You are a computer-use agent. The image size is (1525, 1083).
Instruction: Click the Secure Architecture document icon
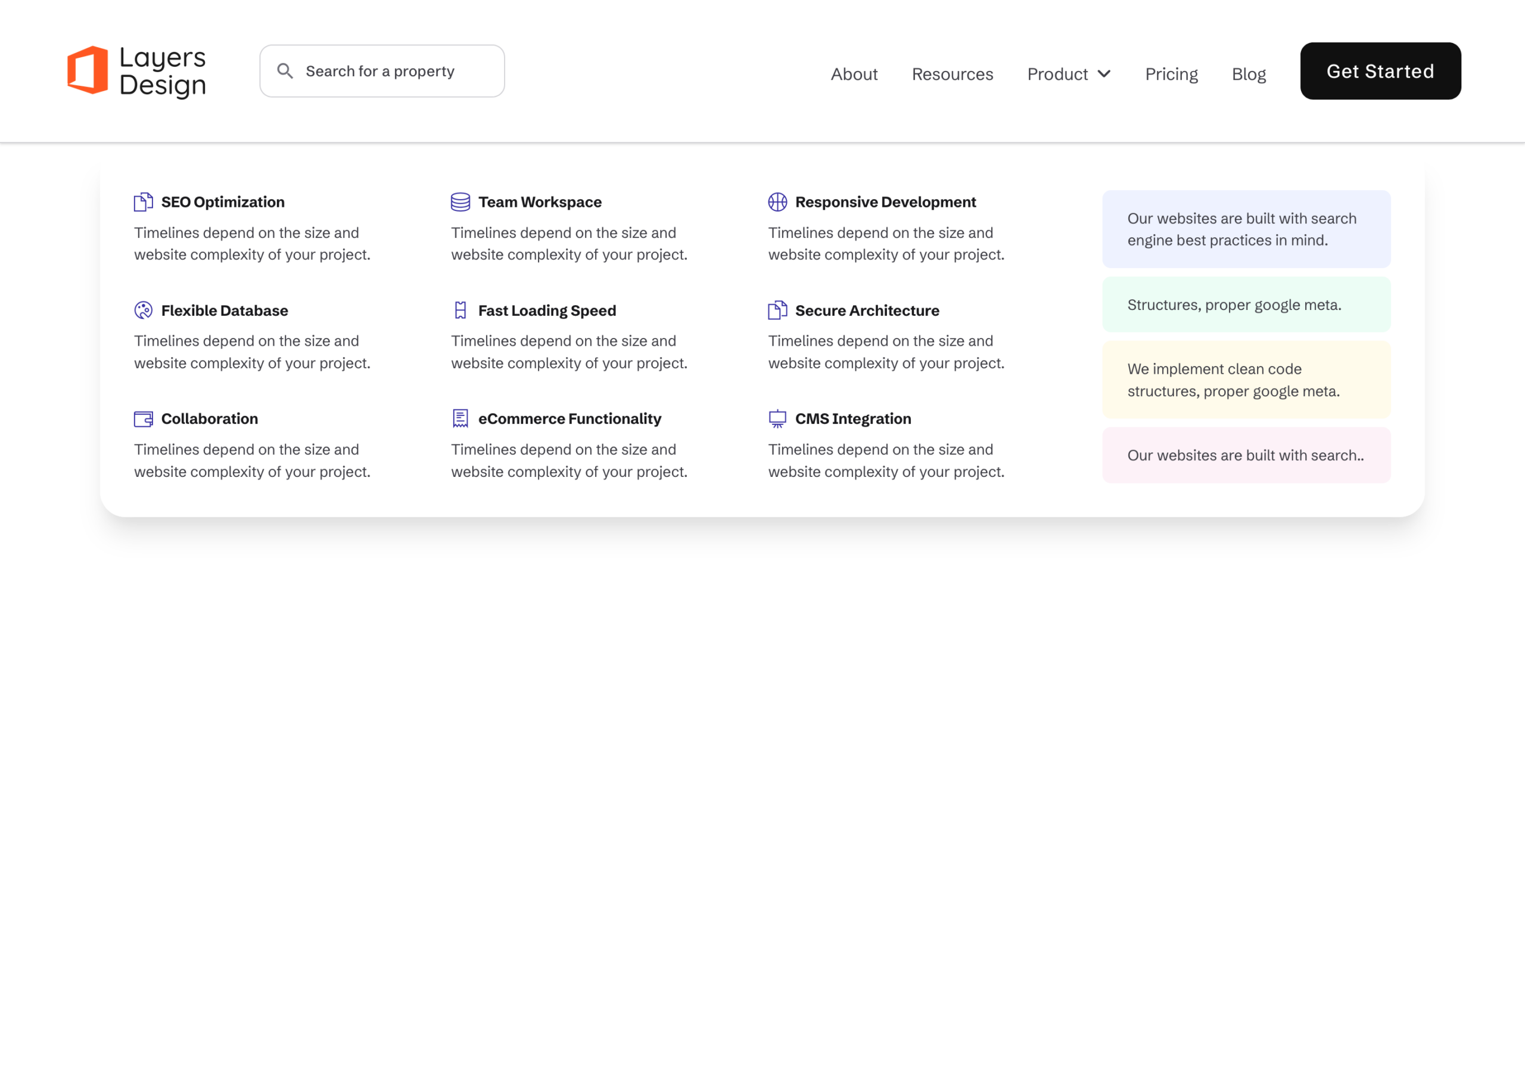tap(777, 310)
